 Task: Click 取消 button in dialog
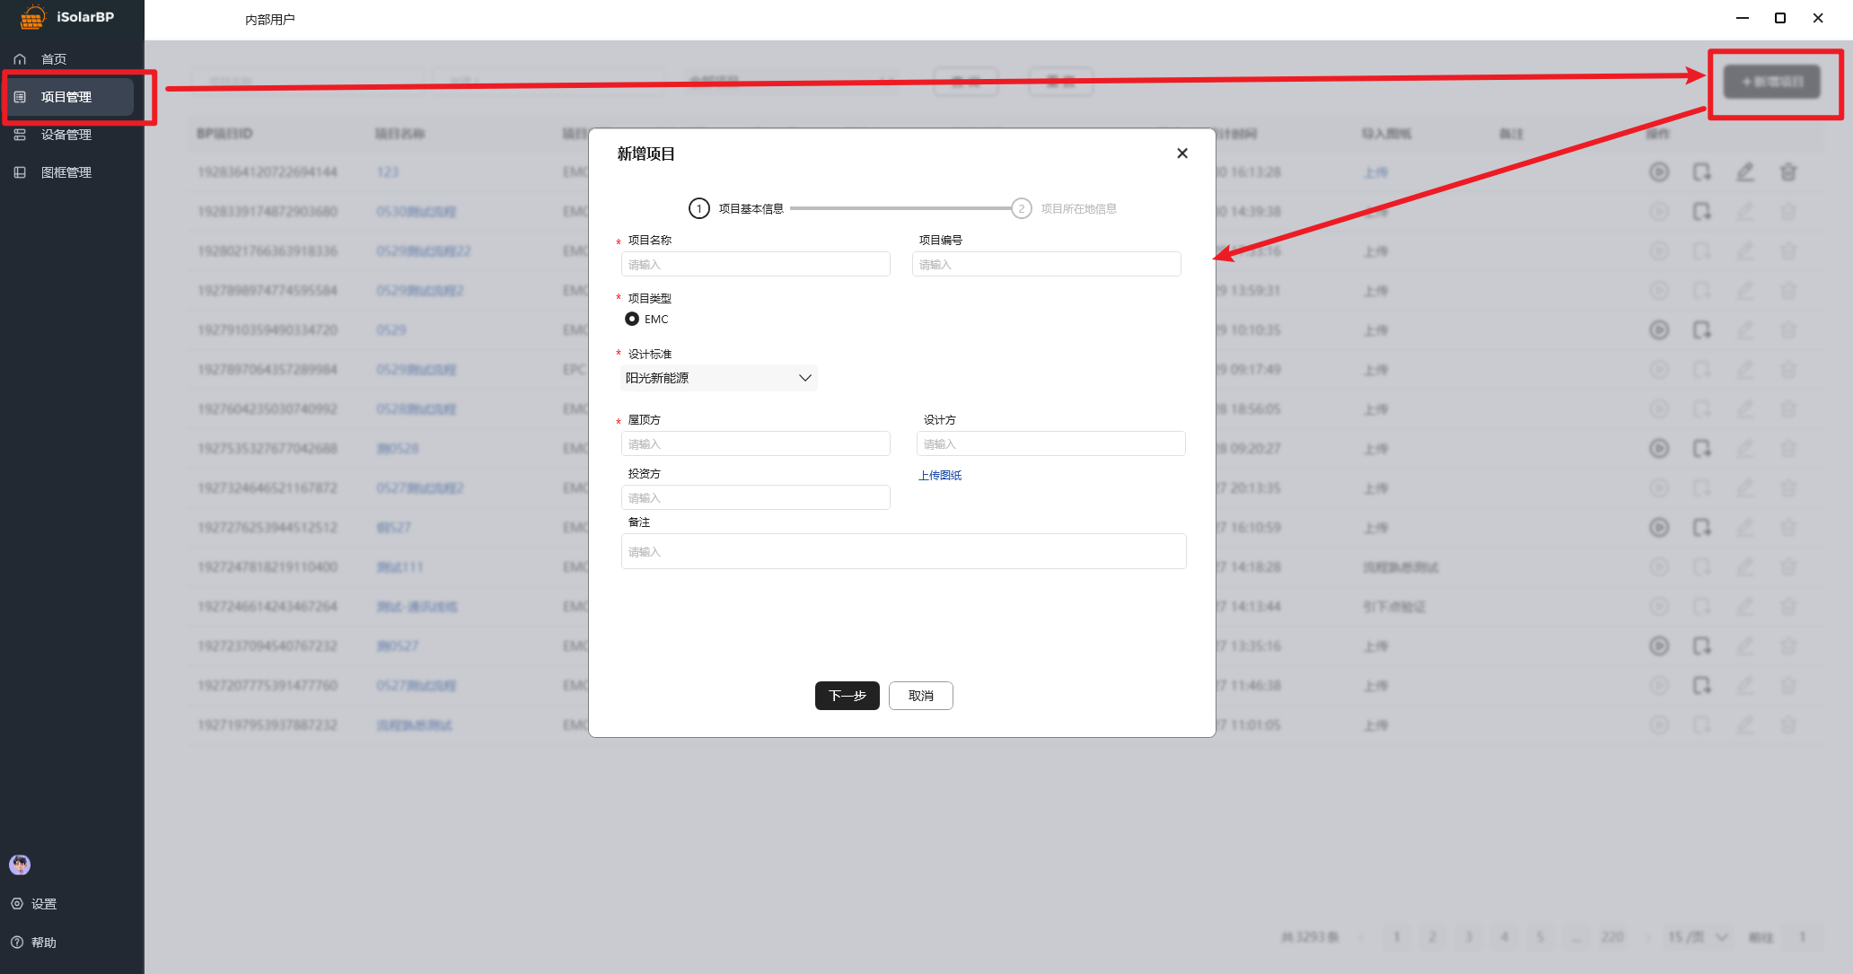coord(920,696)
